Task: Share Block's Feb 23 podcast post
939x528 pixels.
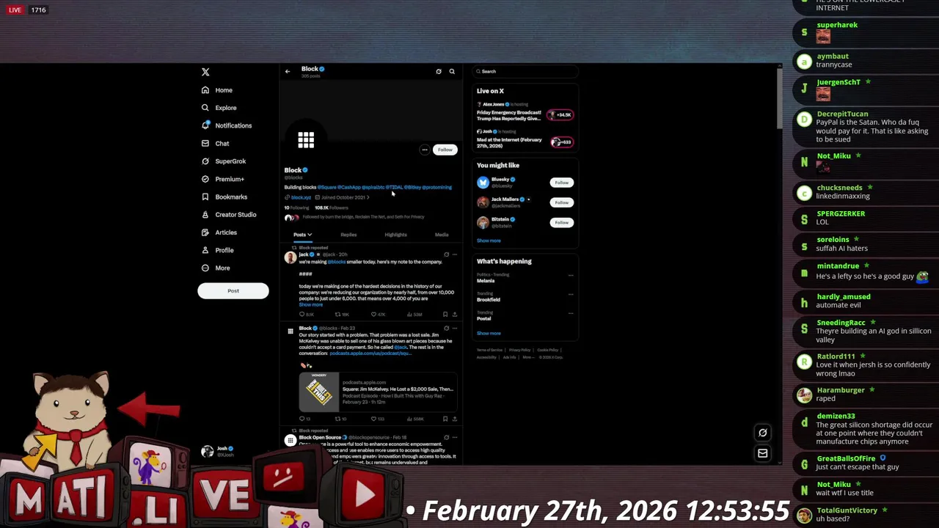Action: [454, 419]
